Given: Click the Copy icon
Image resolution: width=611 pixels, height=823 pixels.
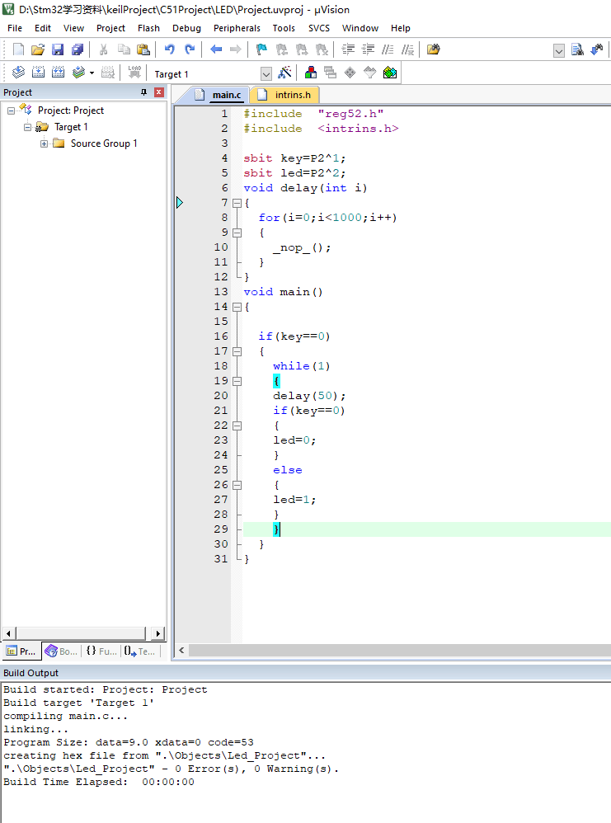Looking at the screenshot, I should pyautogui.click(x=124, y=49).
